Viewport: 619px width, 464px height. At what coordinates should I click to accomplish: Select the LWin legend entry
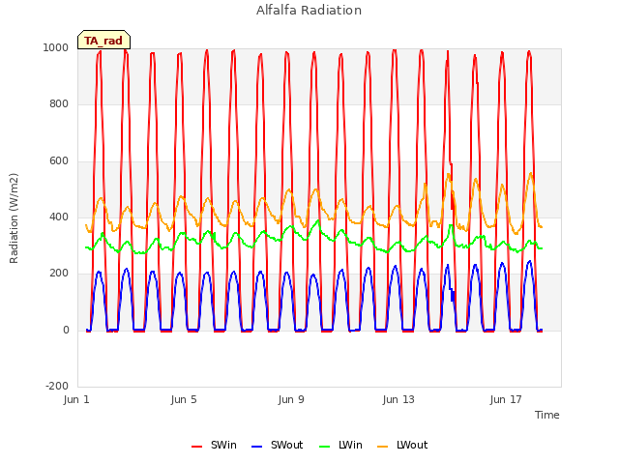point(340,445)
